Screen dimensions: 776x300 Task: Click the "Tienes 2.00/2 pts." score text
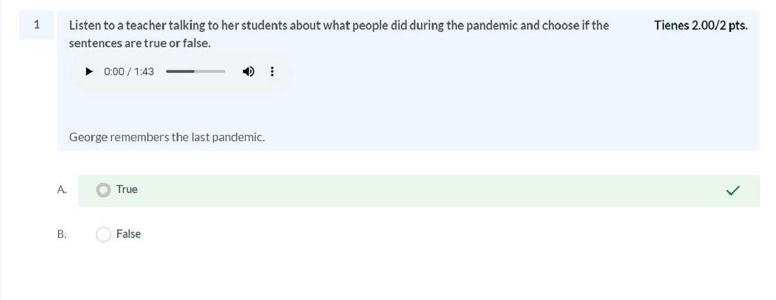coord(701,26)
